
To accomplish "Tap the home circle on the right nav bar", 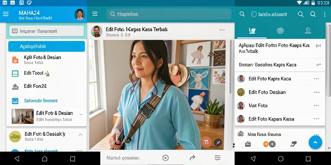I will [x=281, y=159].
